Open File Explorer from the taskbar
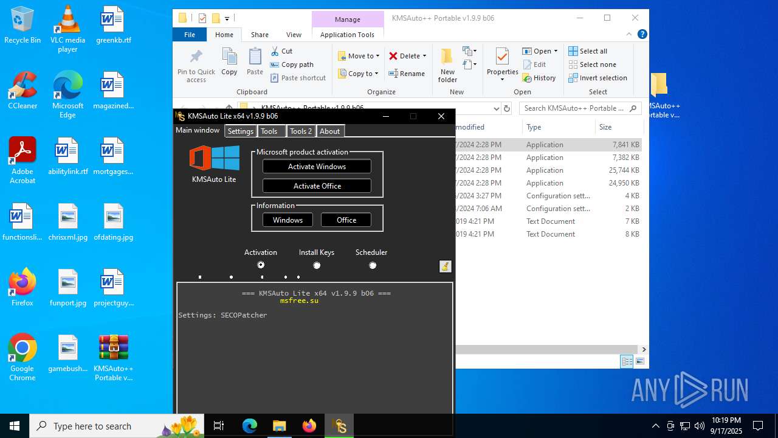The height and width of the screenshot is (438, 778). (279, 426)
